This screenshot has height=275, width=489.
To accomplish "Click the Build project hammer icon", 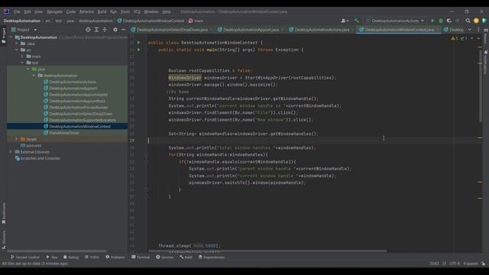I will [357, 21].
